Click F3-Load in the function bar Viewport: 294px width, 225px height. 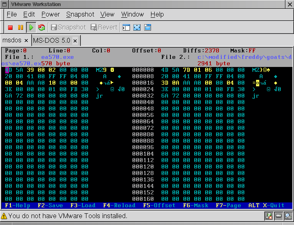[83, 205]
